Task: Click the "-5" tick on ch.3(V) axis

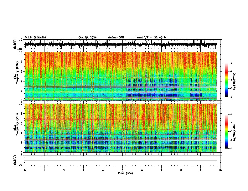Action: pos(21,165)
